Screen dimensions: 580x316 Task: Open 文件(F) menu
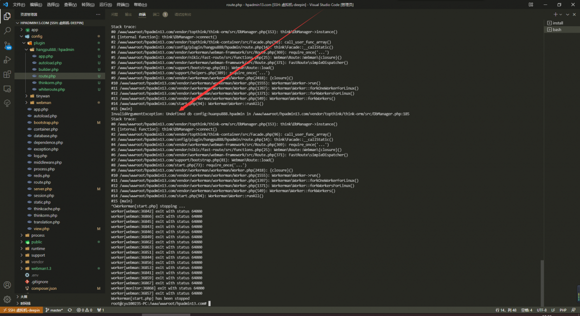tap(19, 5)
